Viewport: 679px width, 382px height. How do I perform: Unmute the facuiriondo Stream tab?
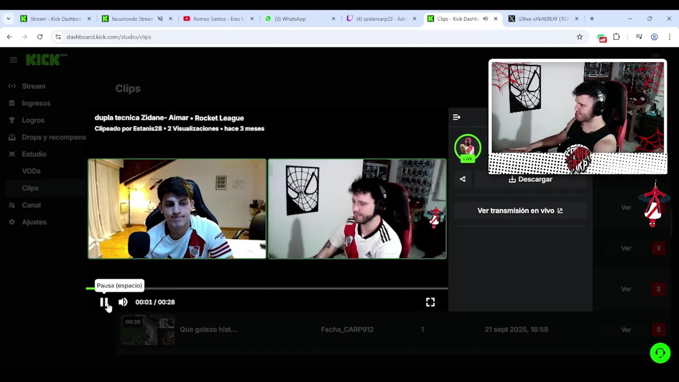[x=160, y=19]
